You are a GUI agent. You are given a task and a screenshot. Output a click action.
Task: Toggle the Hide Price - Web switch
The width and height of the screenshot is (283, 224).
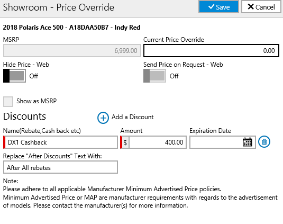click(x=14, y=76)
